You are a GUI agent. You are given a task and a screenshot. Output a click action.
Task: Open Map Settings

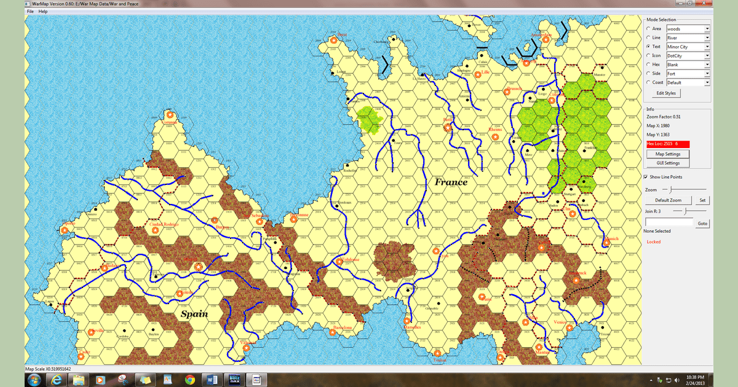(x=667, y=154)
